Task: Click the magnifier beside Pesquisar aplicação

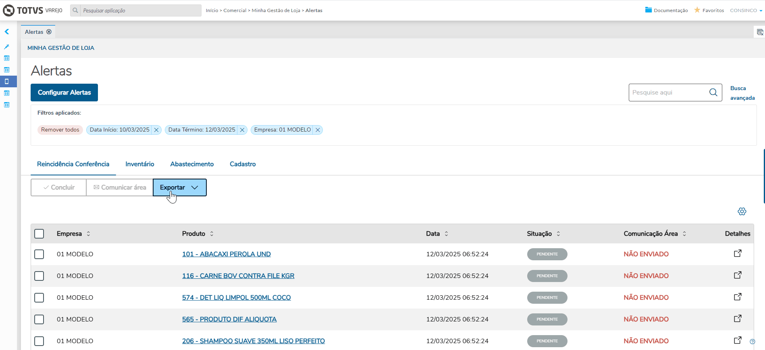Action: click(x=75, y=10)
